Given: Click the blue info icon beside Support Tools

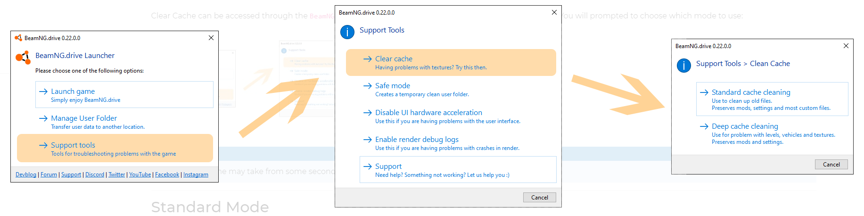Looking at the screenshot, I should point(347,32).
